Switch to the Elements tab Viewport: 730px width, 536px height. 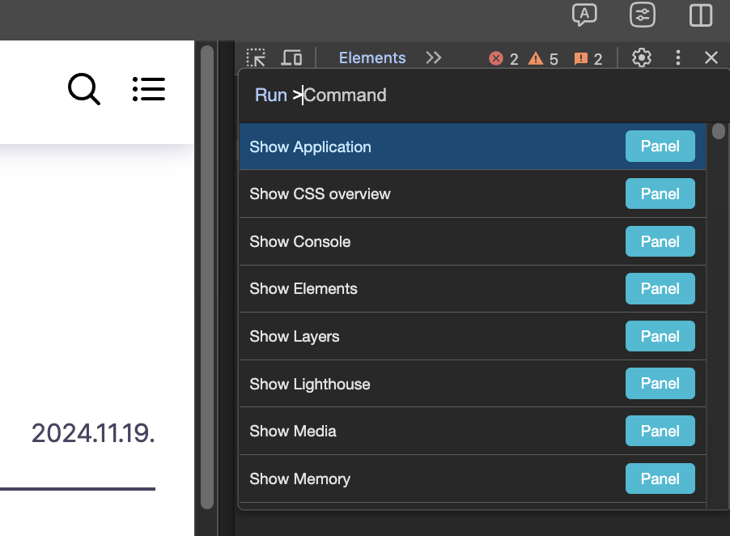[372, 57]
